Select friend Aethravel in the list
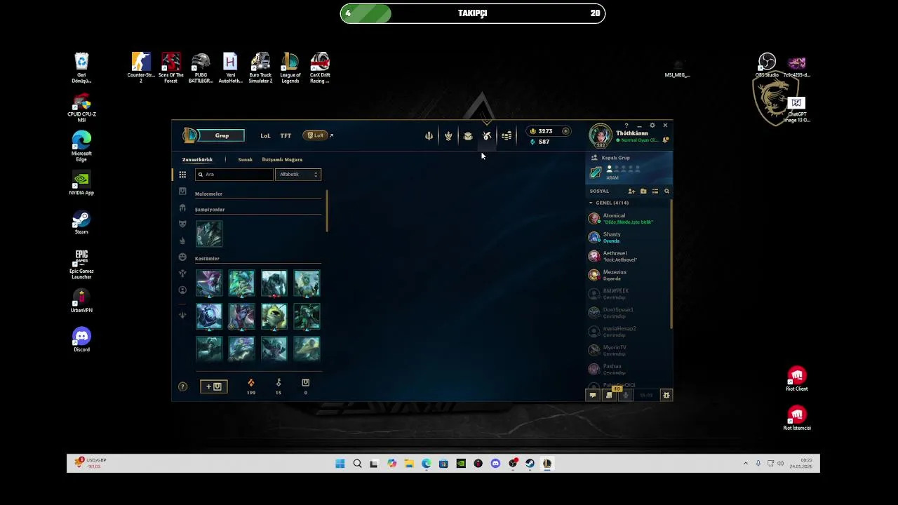898x505 pixels. coord(628,257)
